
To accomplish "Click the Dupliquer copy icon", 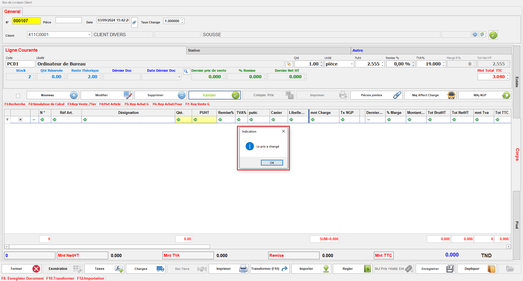I will [x=492, y=269].
